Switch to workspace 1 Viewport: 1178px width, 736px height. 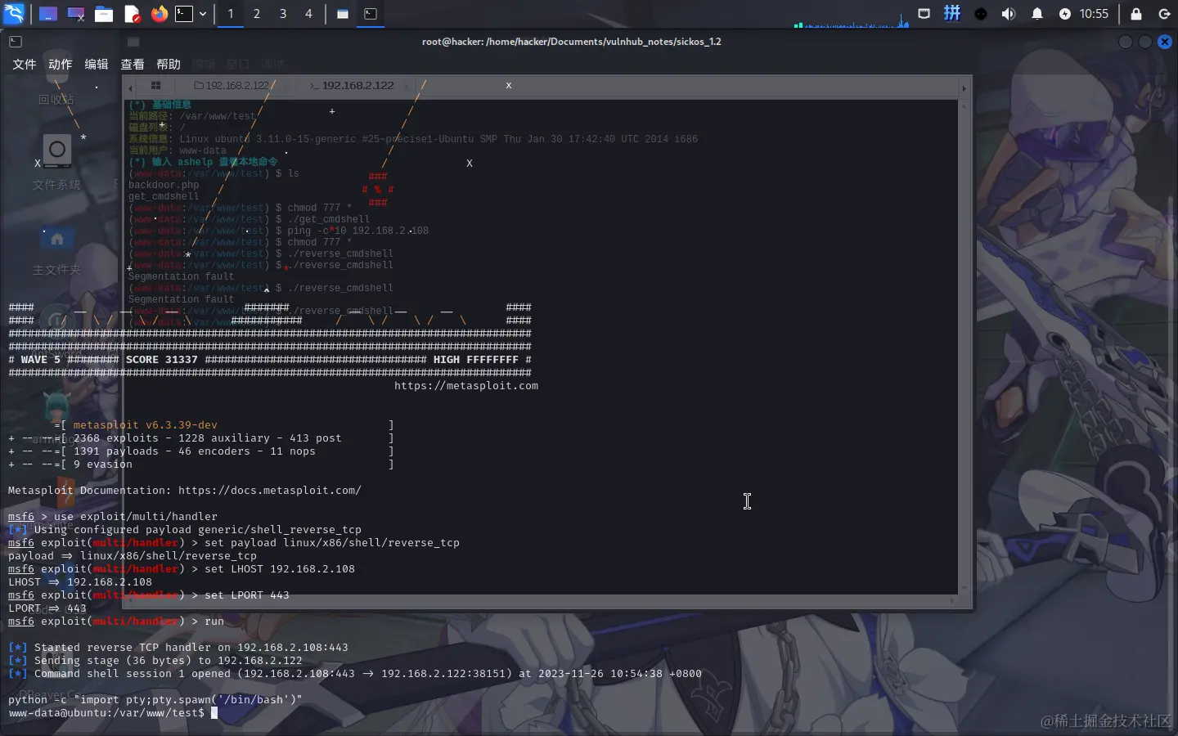(x=231, y=14)
